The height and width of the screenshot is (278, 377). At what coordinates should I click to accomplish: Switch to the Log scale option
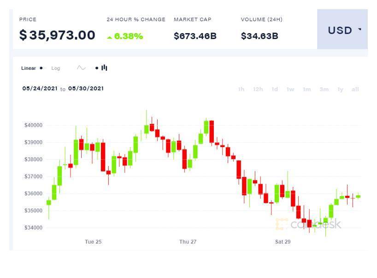pyautogui.click(x=56, y=68)
